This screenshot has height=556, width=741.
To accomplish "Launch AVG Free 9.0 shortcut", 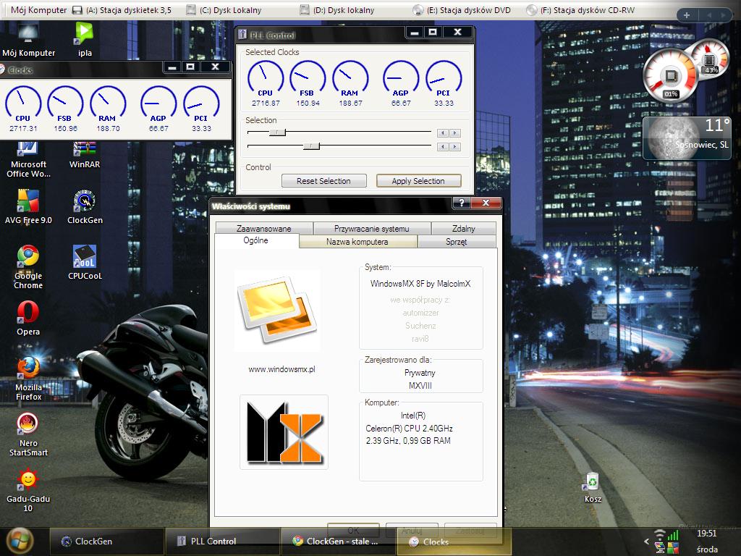I will tap(28, 206).
